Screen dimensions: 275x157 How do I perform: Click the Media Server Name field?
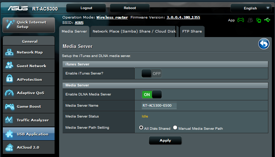point(159,106)
